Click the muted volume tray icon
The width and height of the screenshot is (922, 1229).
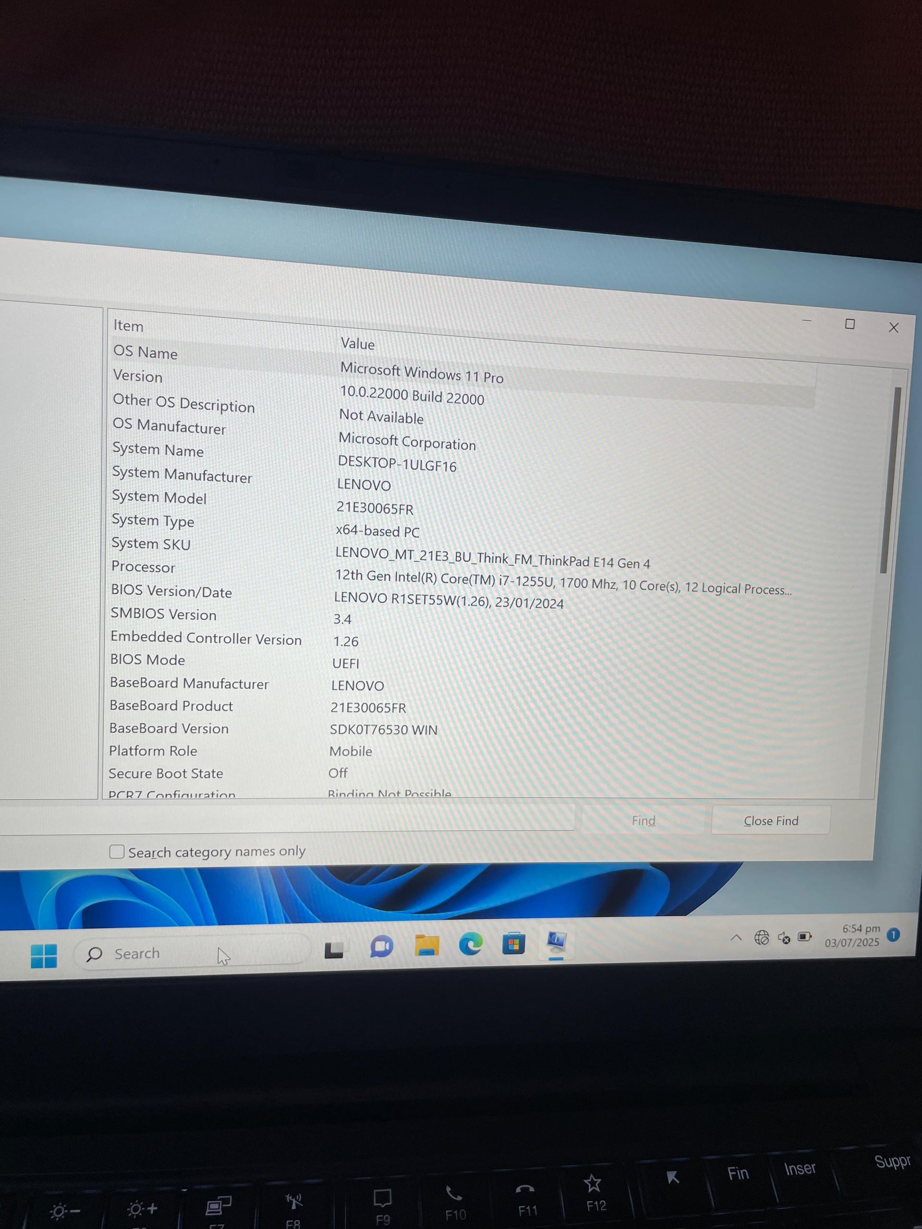click(784, 938)
